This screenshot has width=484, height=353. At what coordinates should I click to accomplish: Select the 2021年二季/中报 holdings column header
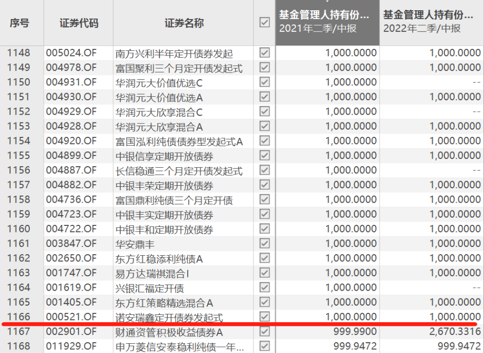(327, 22)
